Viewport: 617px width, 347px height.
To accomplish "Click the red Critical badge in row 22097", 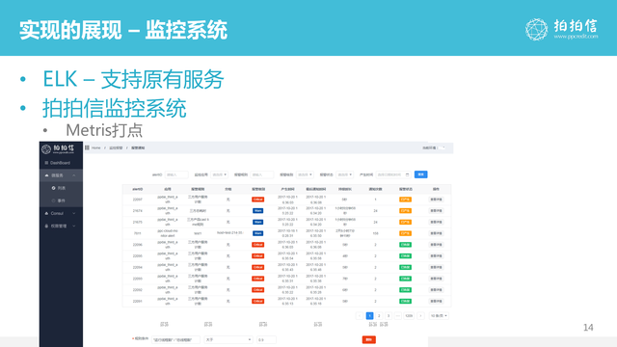I will [257, 200].
